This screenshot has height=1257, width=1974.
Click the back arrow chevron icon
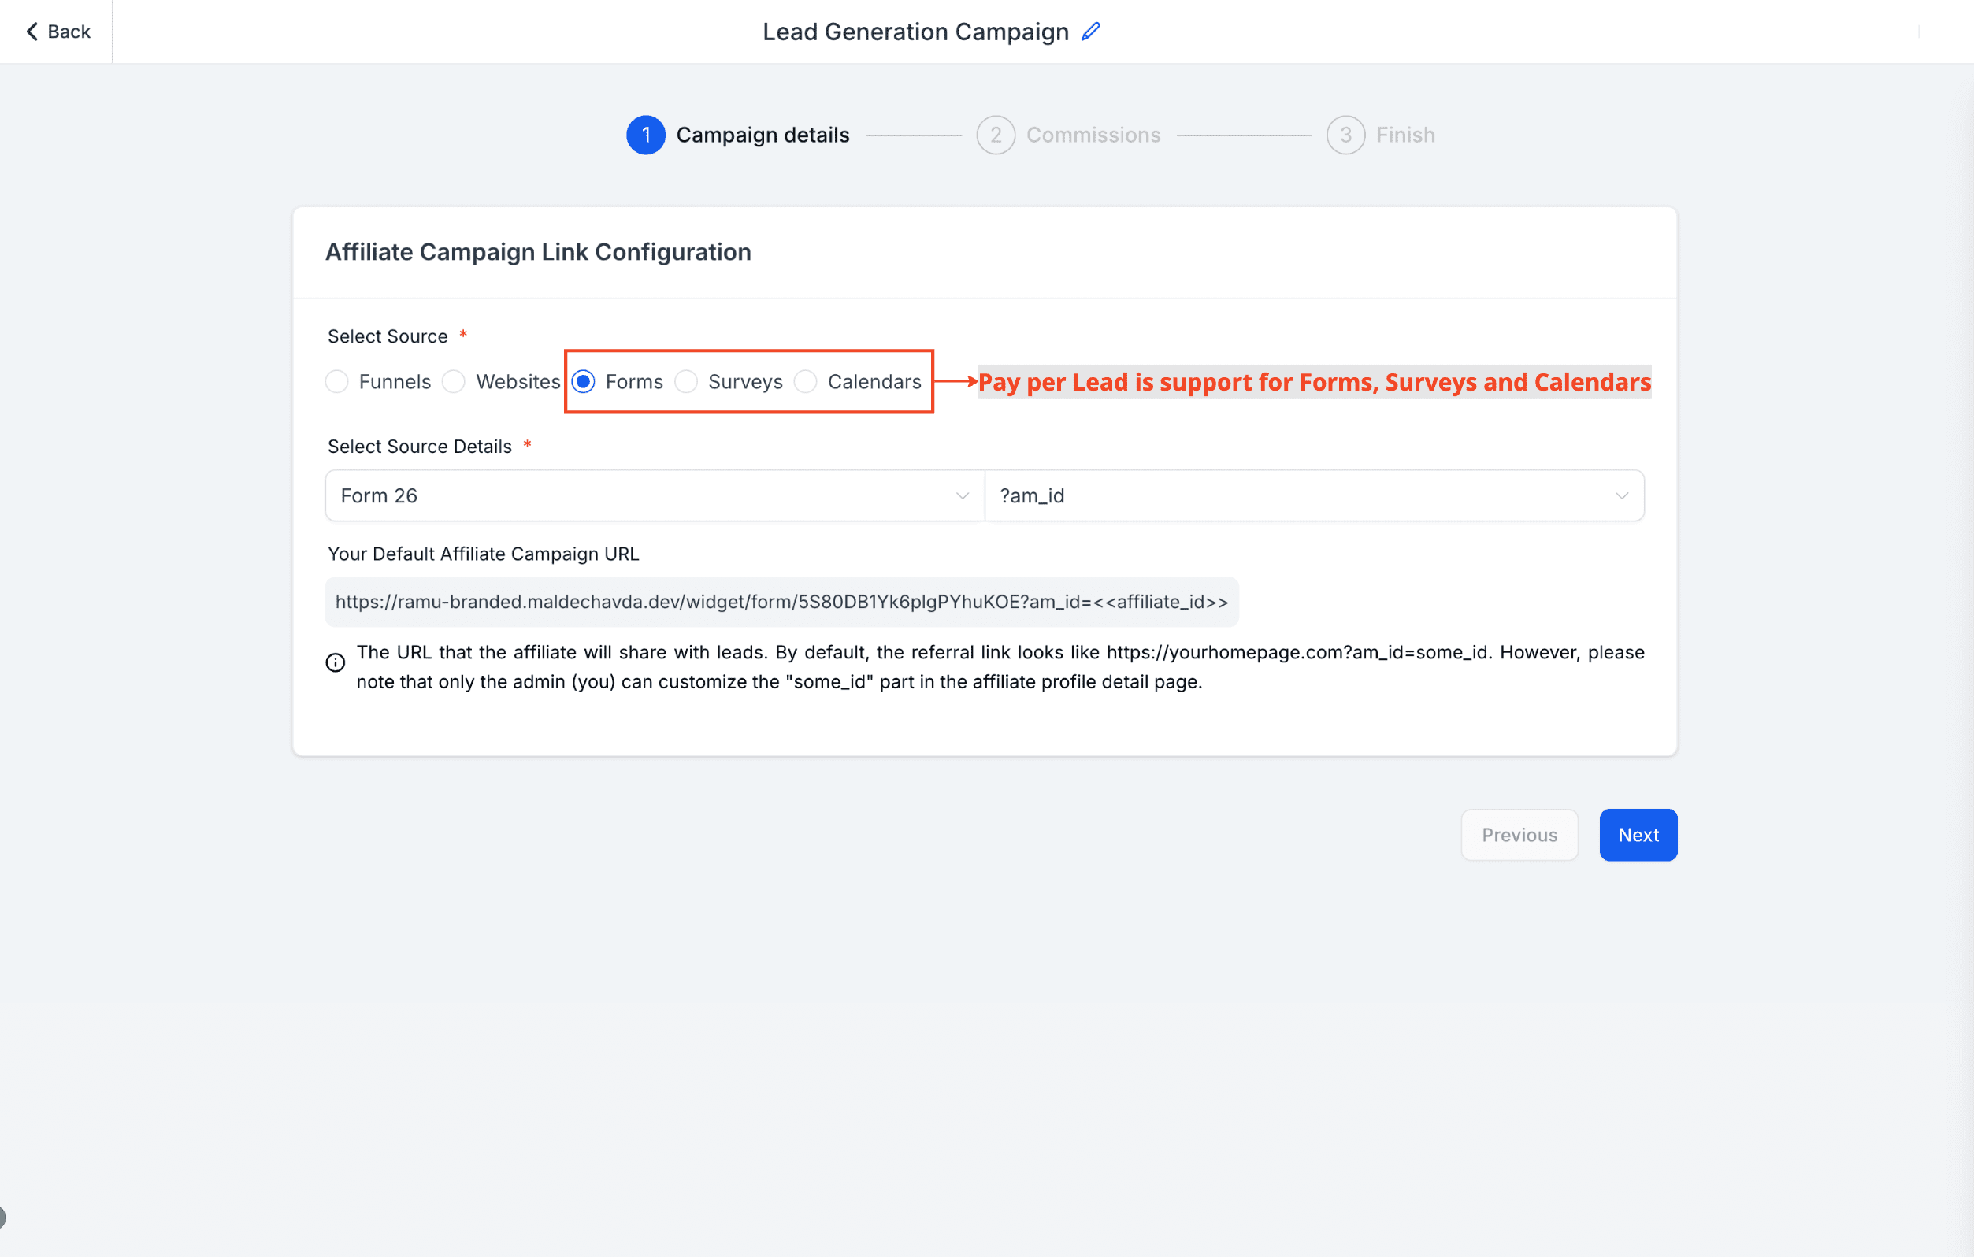click(x=32, y=32)
